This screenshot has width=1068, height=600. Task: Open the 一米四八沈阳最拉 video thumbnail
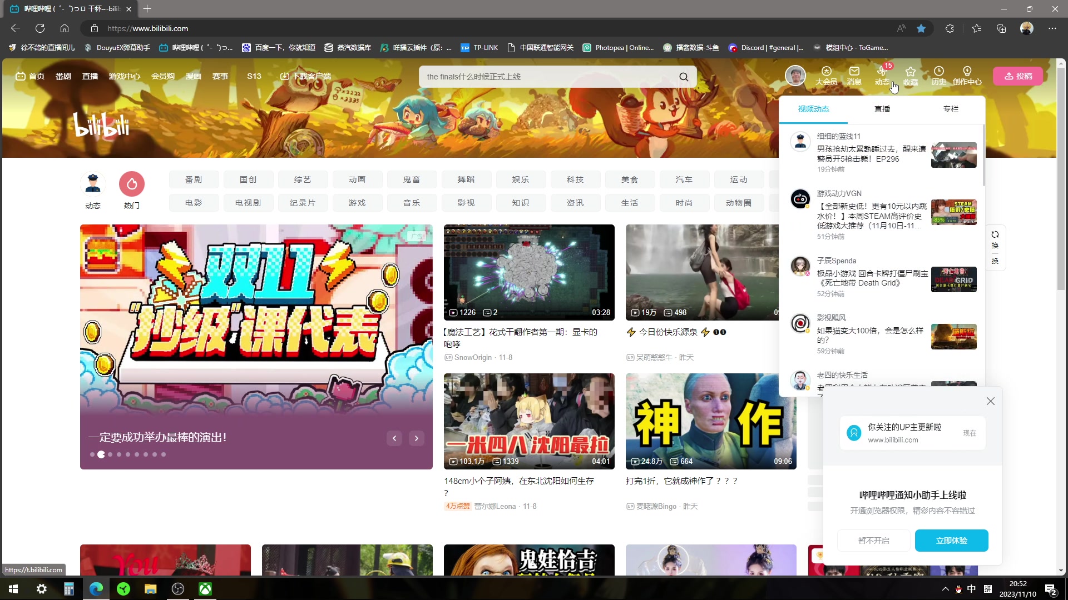(529, 421)
